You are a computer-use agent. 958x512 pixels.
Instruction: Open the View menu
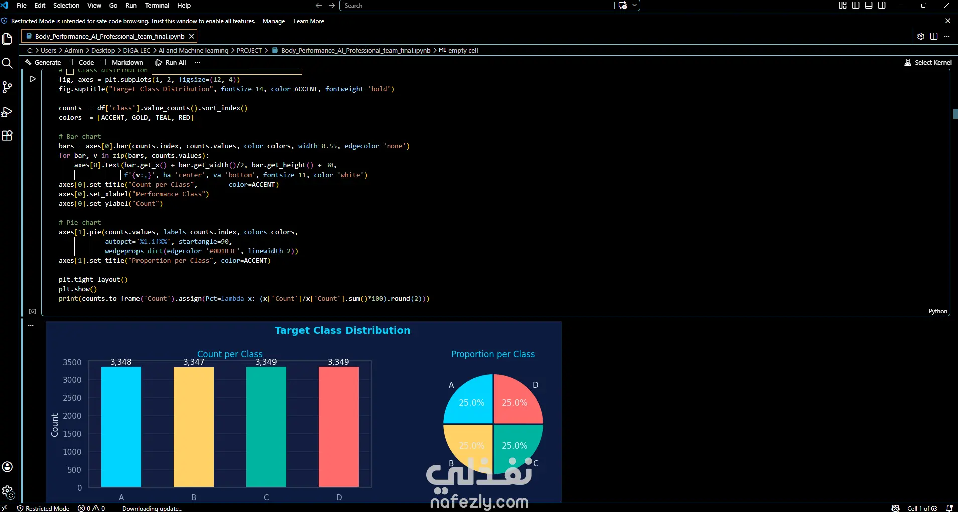pyautogui.click(x=94, y=5)
